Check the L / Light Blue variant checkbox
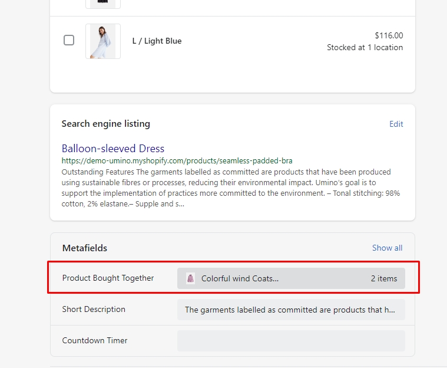This screenshot has width=447, height=368. click(69, 40)
